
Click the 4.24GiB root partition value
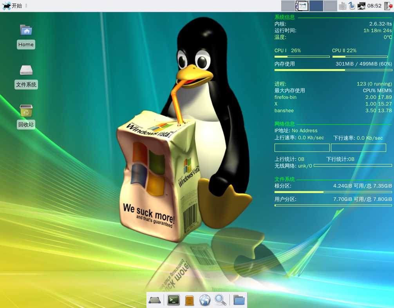coord(362,186)
